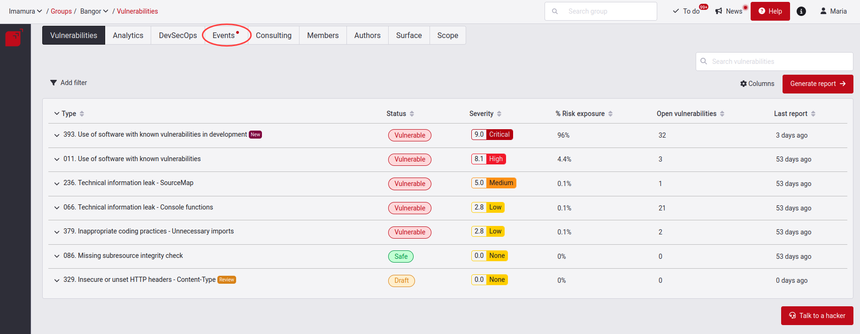Open 329 Insecure or unset HTTP headers
The height and width of the screenshot is (334, 860).
(x=139, y=280)
